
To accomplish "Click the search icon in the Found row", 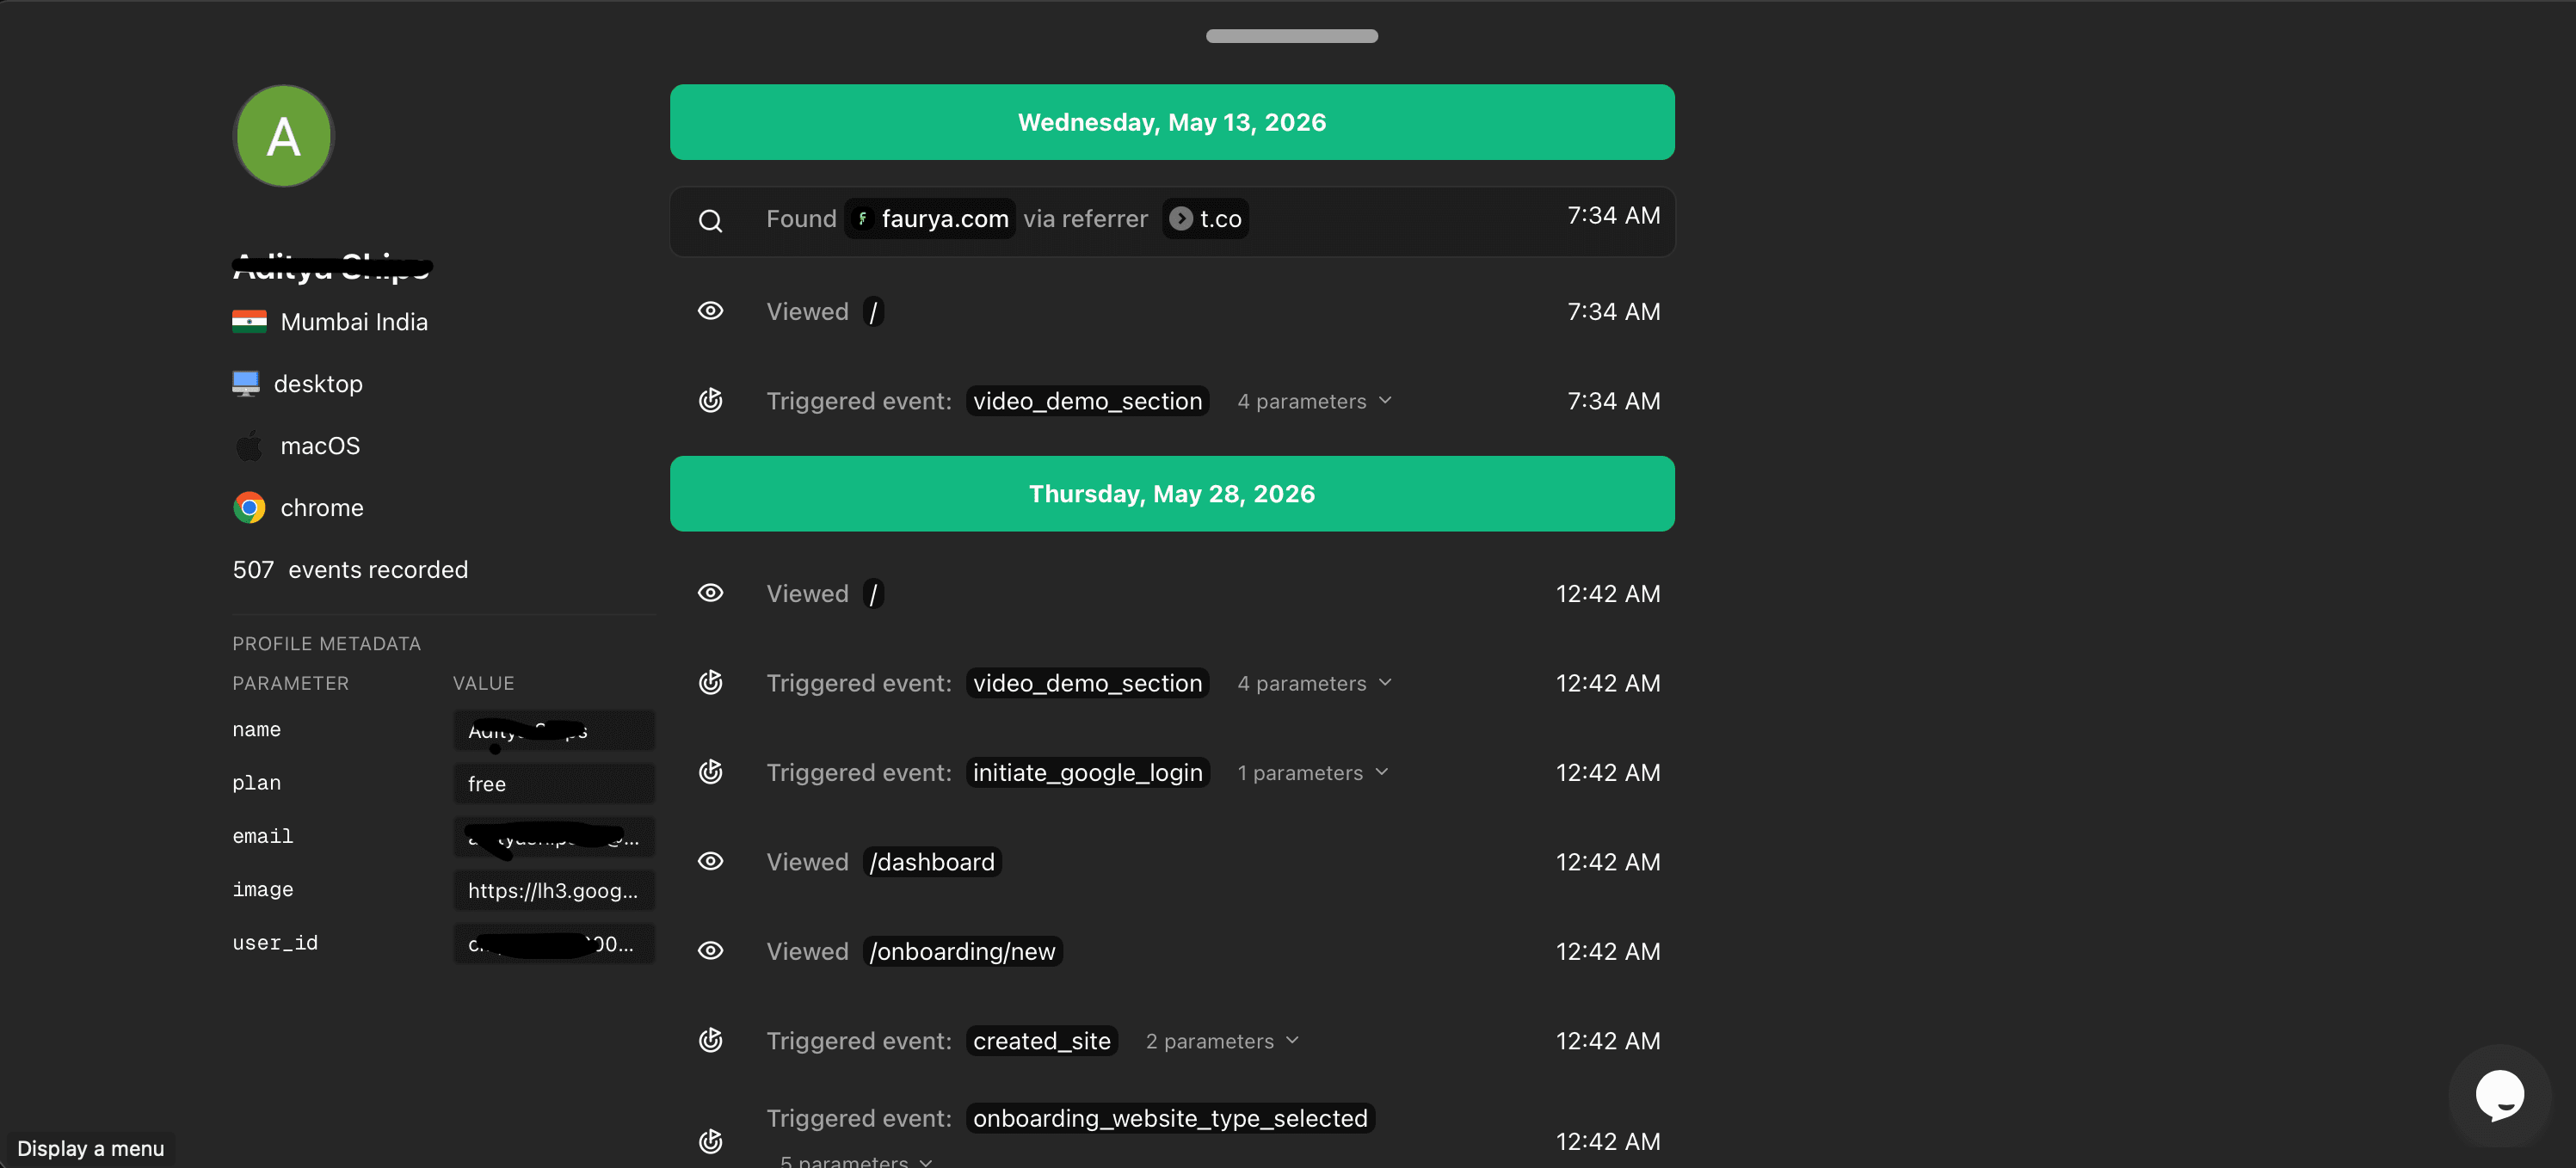I will (710, 221).
